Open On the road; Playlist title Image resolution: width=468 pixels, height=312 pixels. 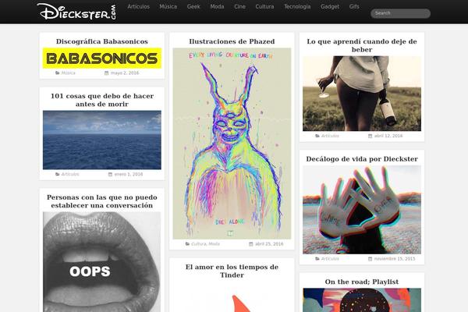pyautogui.click(x=362, y=282)
